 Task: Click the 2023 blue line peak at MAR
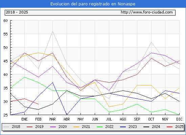point(52,83)
